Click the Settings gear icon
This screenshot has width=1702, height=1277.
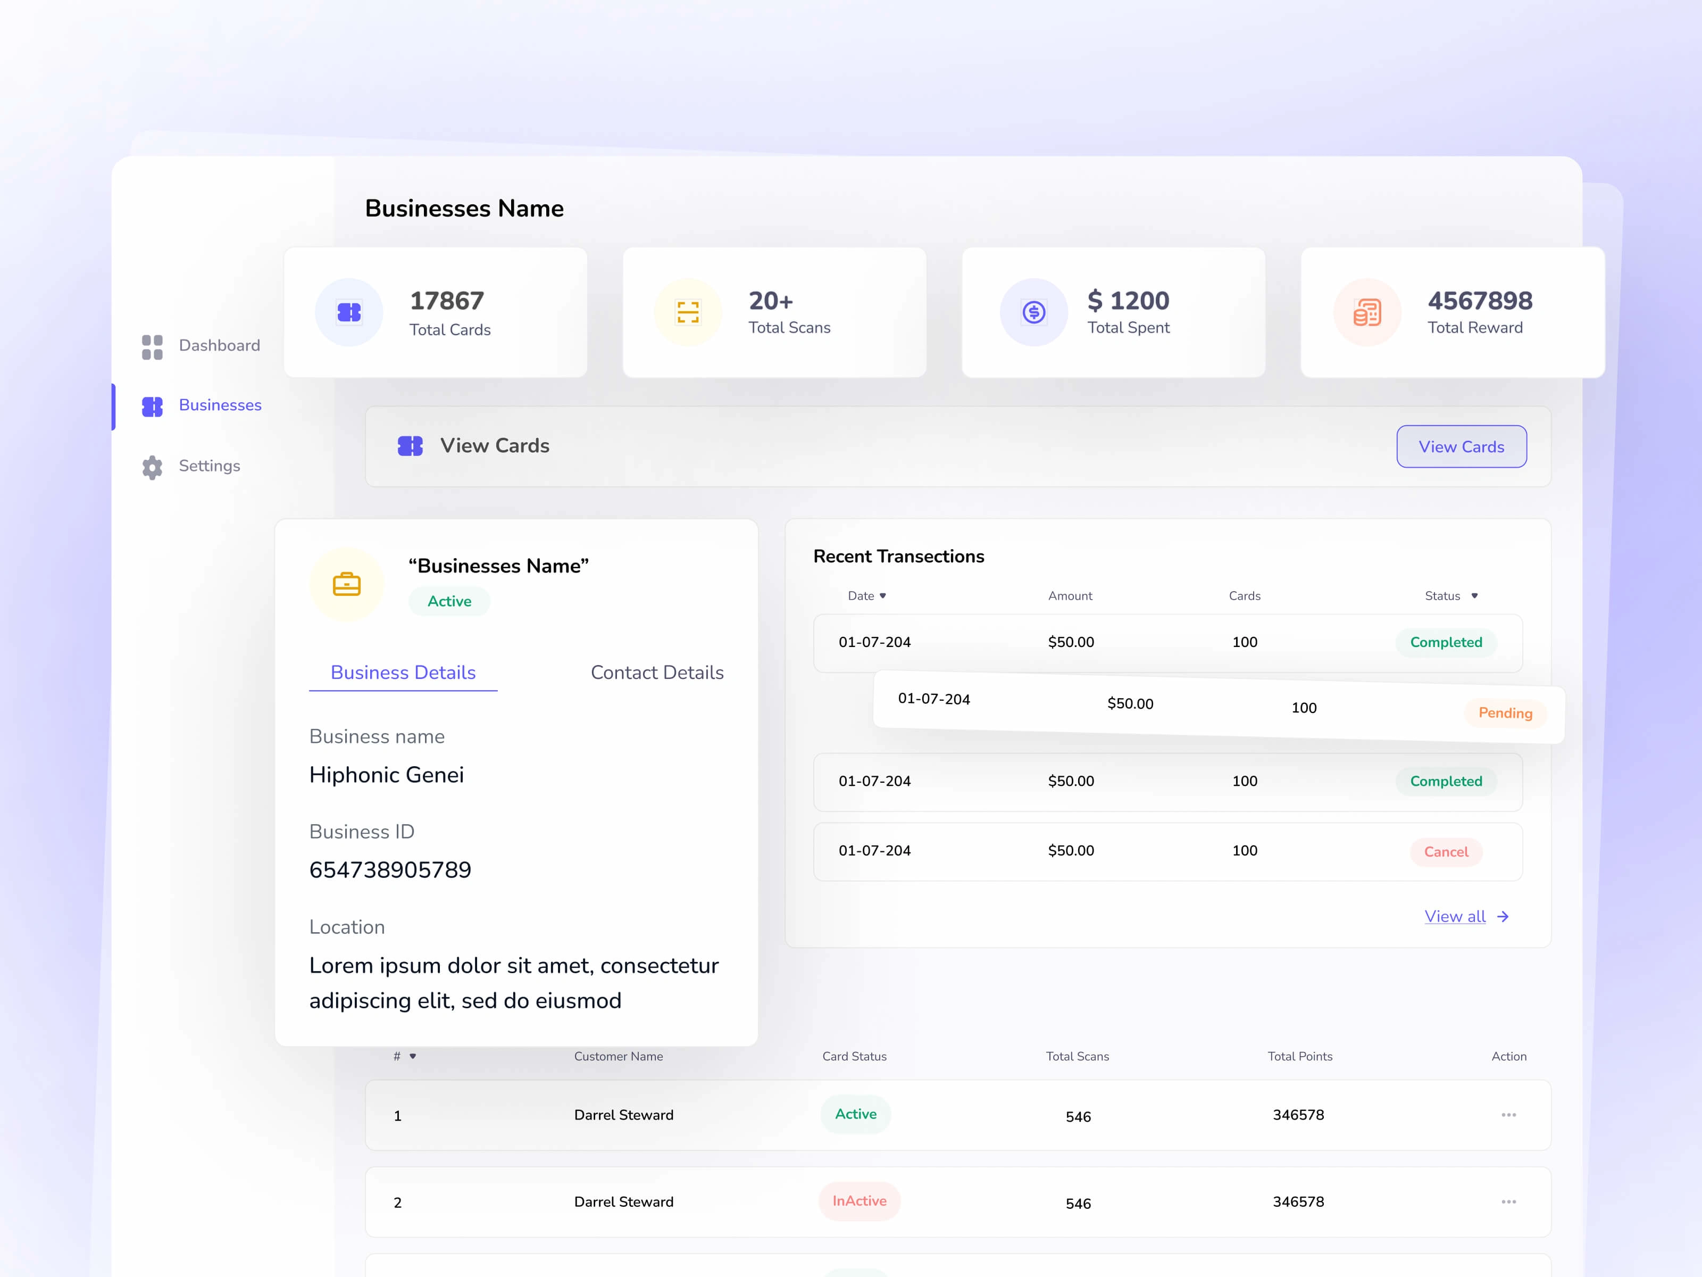click(152, 467)
